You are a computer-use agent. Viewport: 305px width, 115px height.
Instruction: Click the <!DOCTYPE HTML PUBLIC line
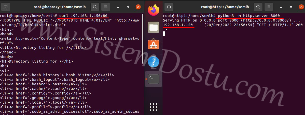[70, 20]
